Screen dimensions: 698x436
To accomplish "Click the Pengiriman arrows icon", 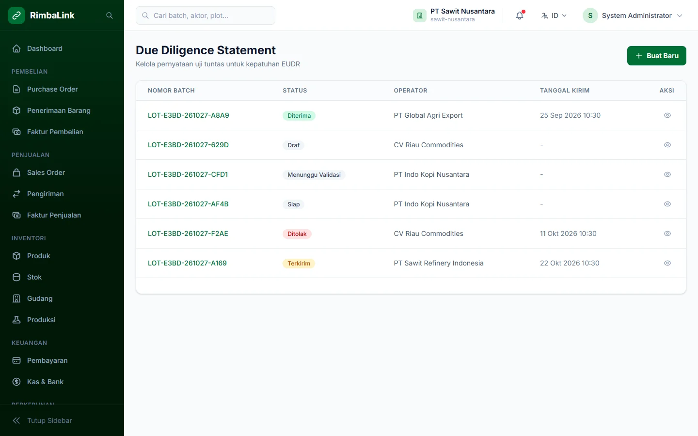I will (x=16, y=194).
